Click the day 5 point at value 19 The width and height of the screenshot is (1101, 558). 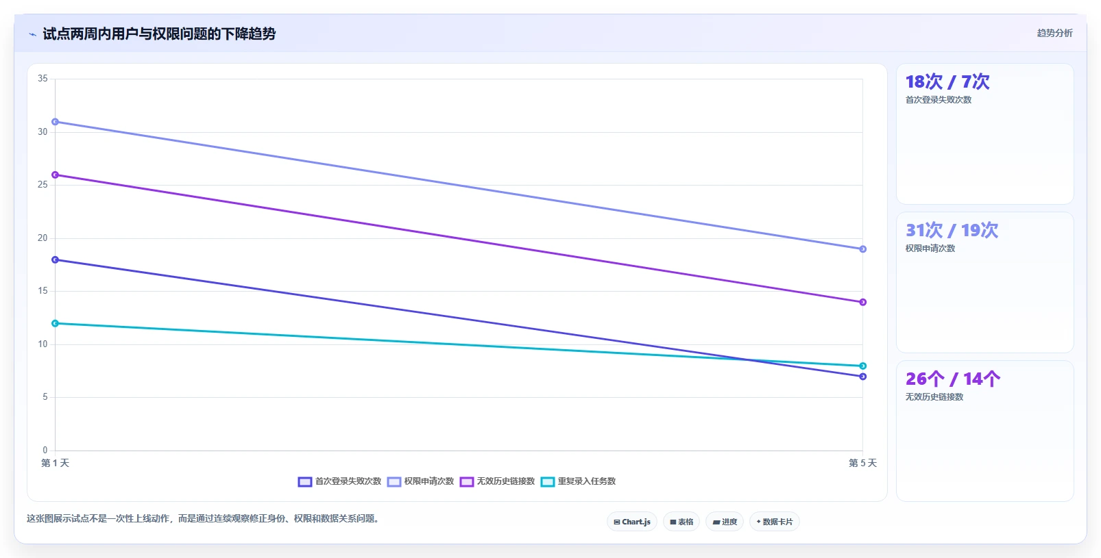tap(862, 249)
